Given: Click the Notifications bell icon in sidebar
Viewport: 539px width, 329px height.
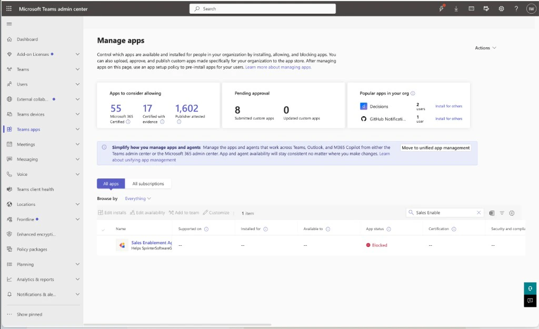Looking at the screenshot, I should coord(9,294).
